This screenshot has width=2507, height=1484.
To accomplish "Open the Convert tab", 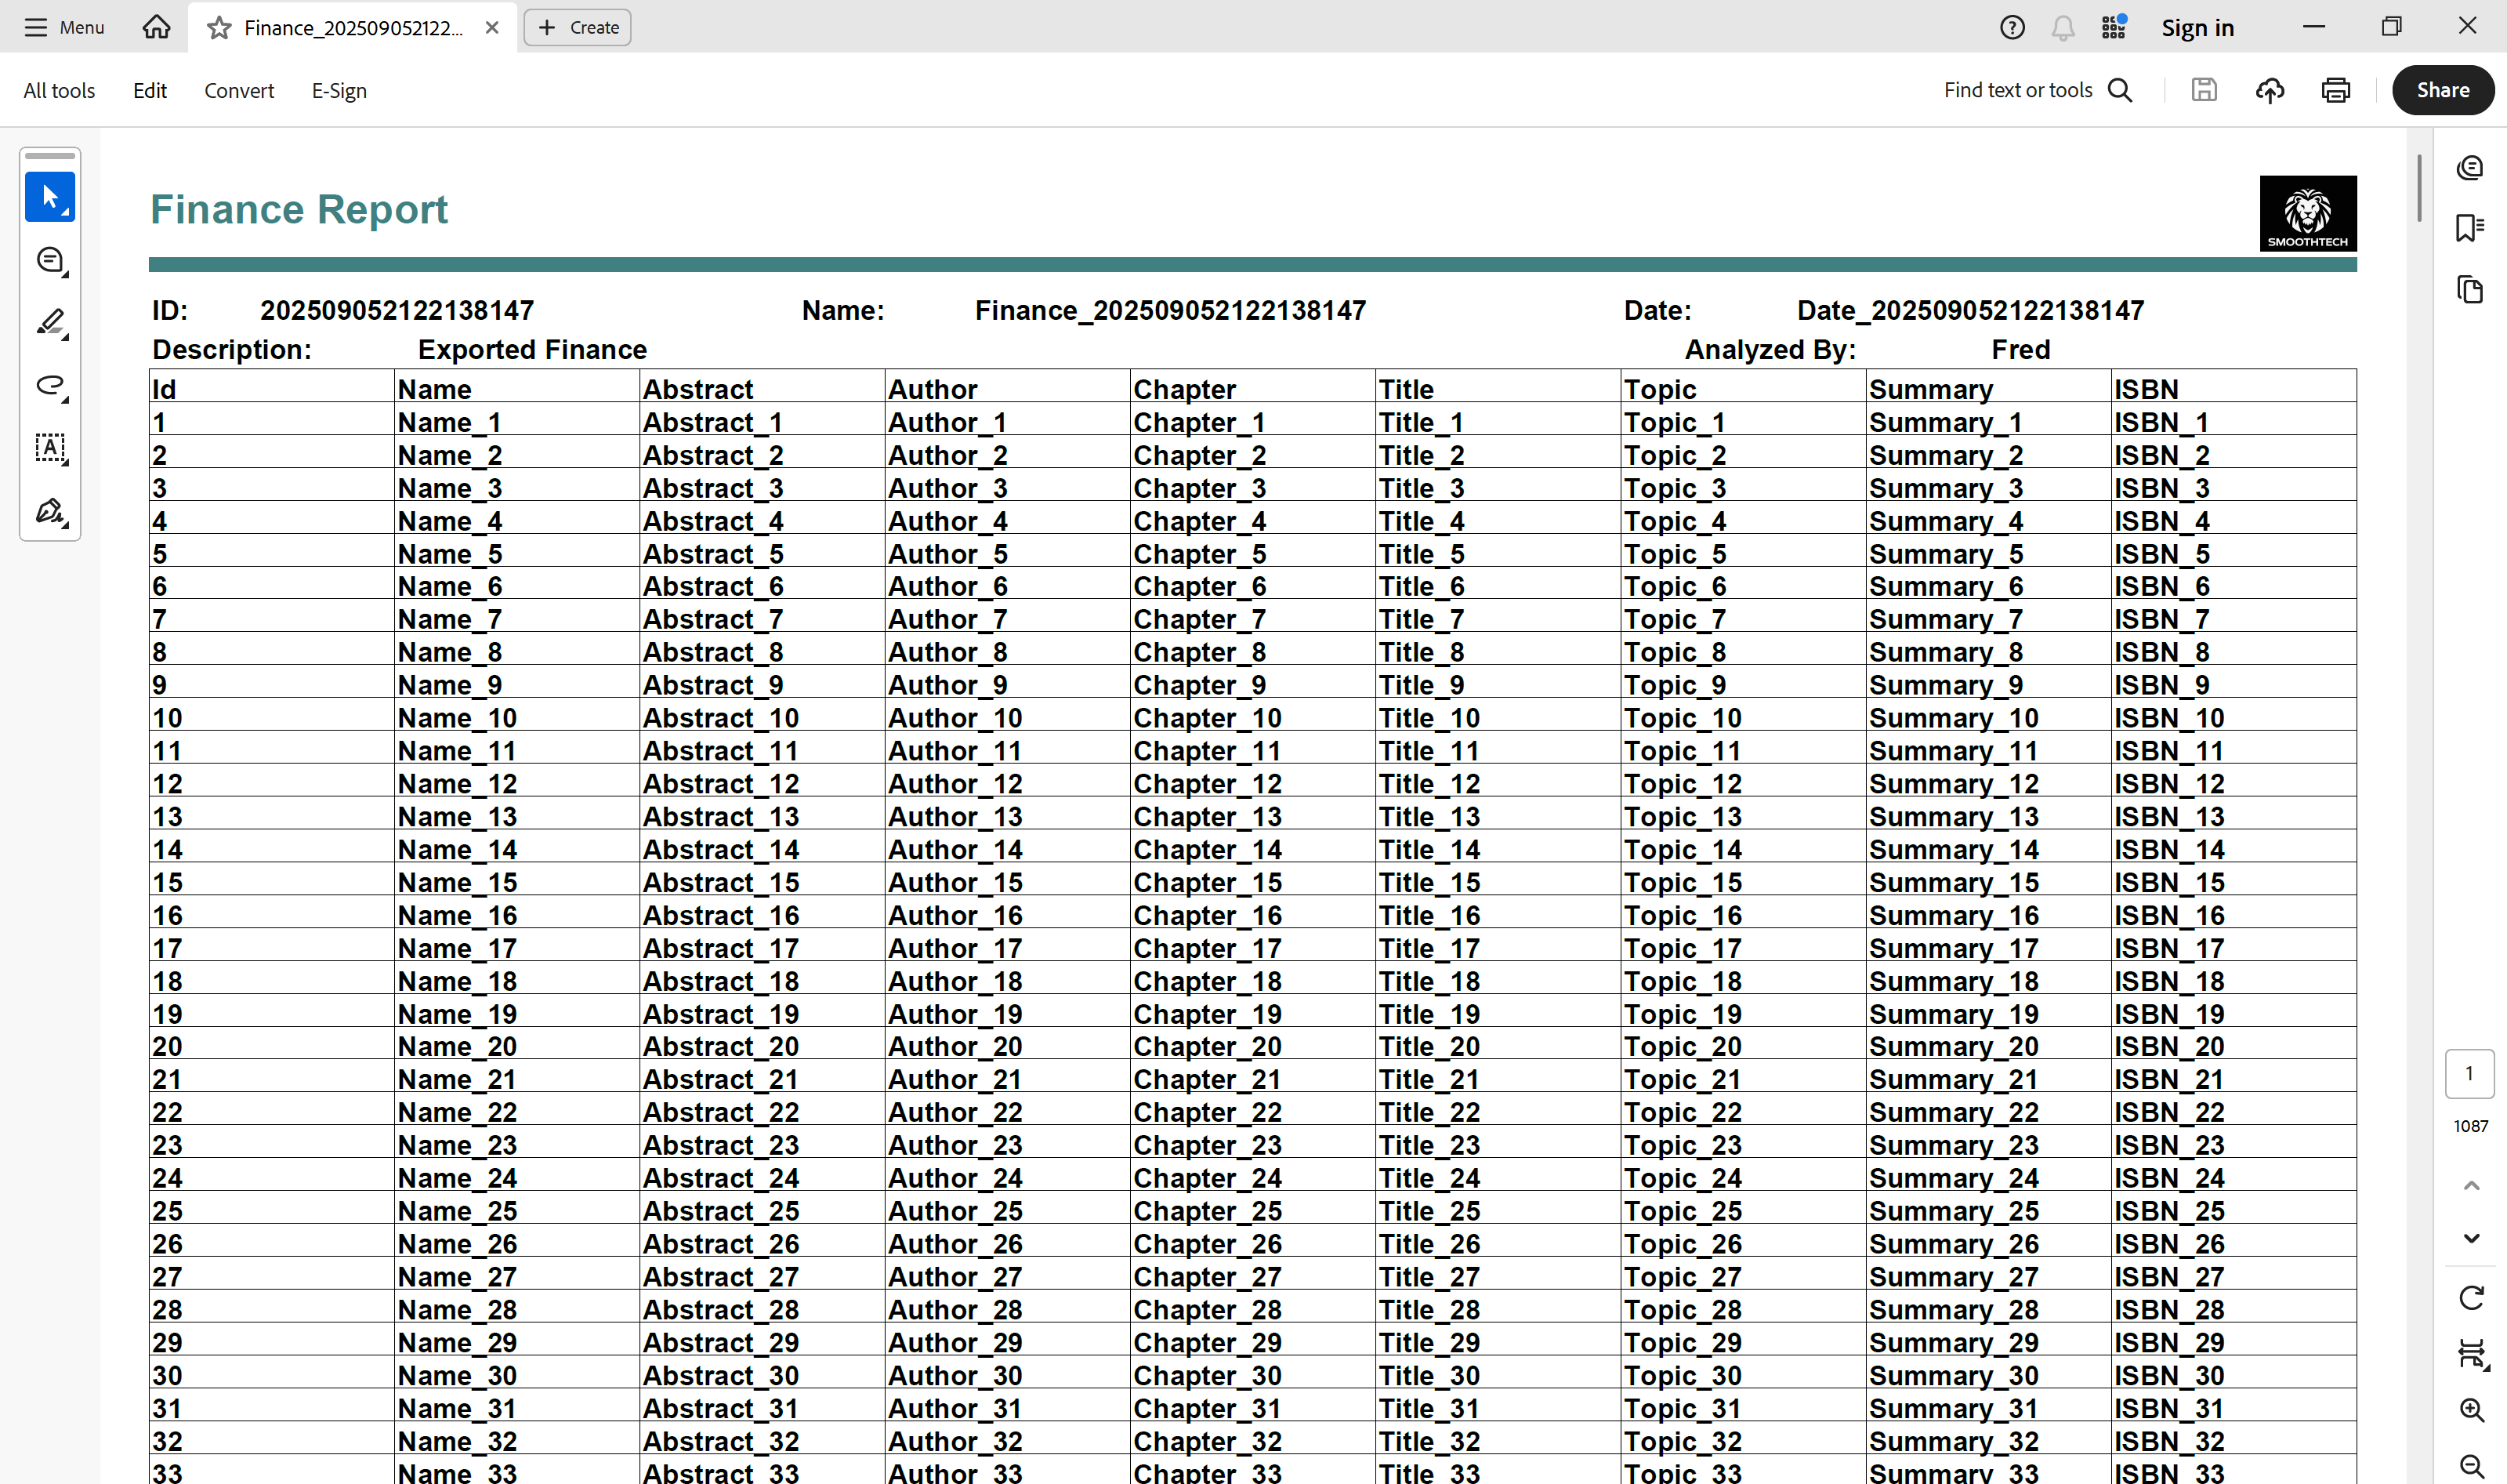I will click(x=239, y=90).
